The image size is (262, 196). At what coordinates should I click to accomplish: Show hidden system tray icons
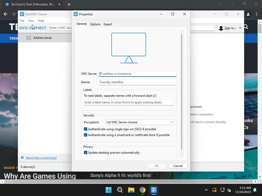(206, 190)
